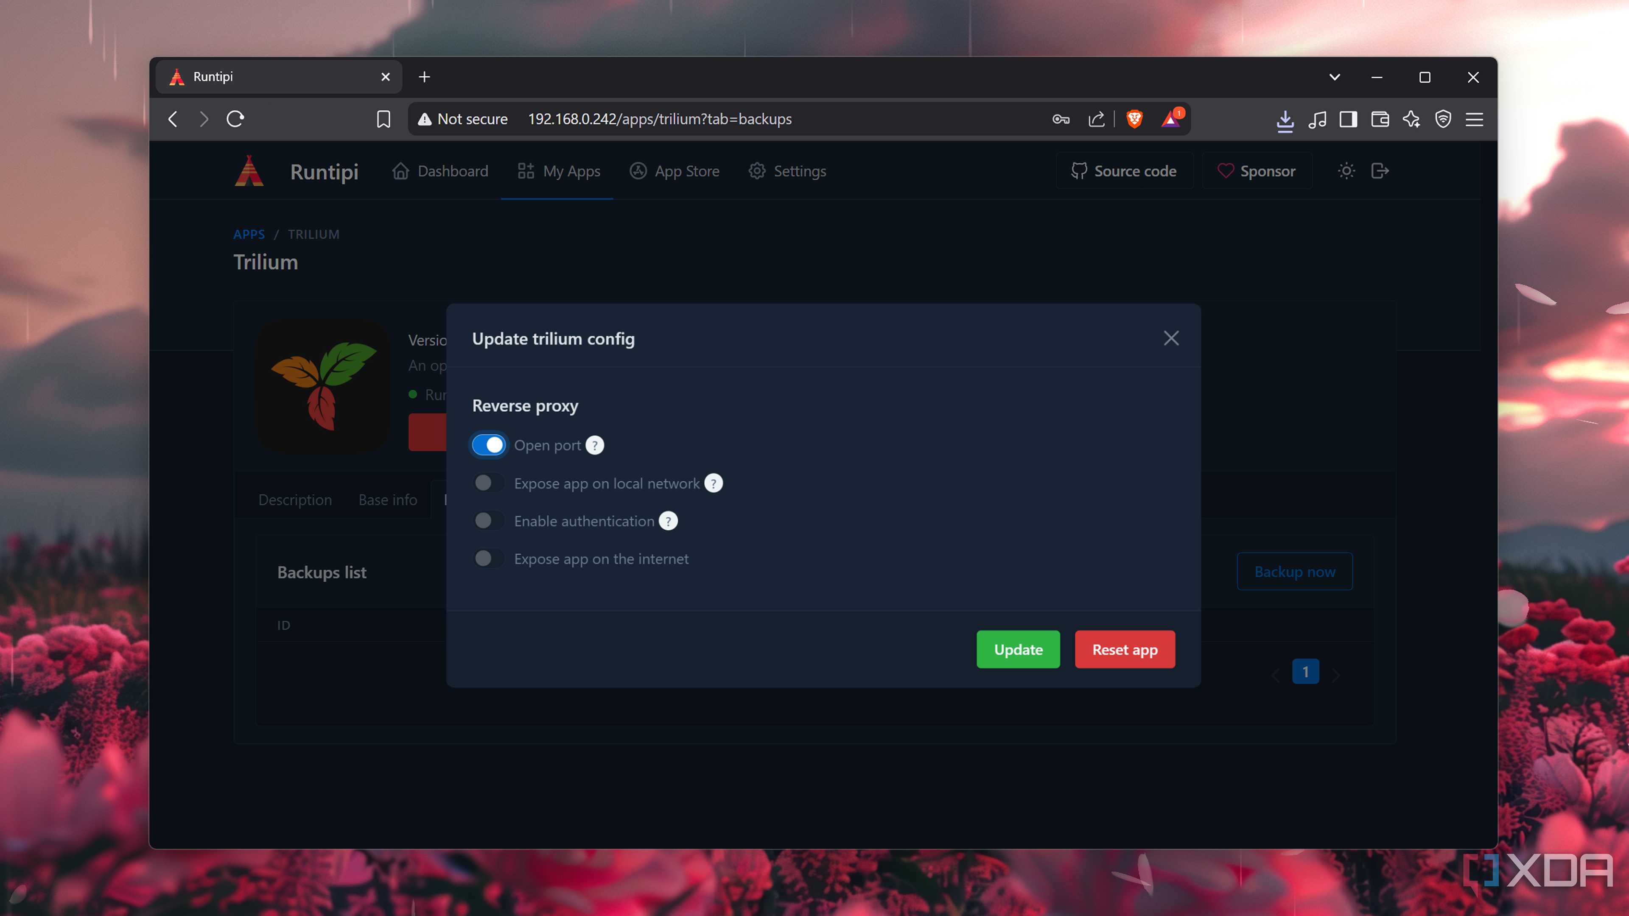Turn on Enable authentication switch
The image size is (1629, 916).
pyautogui.click(x=488, y=520)
